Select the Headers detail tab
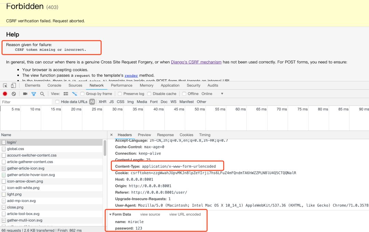369x232 pixels. point(125,135)
